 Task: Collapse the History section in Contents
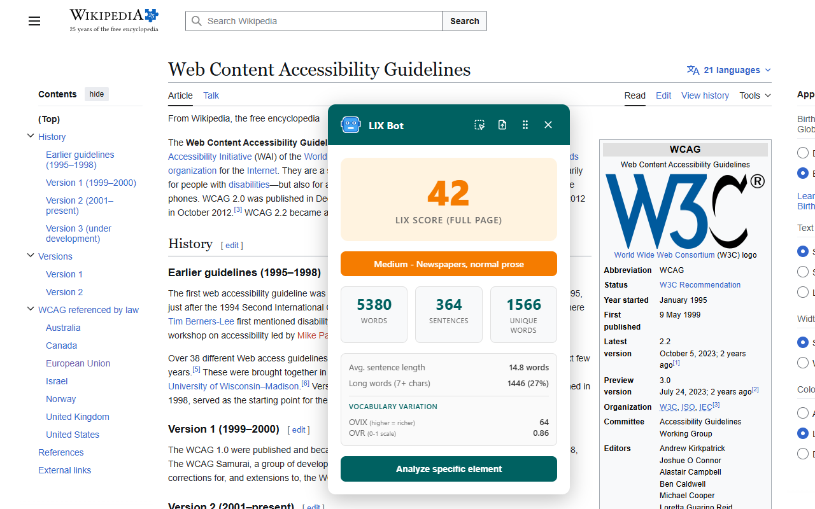(31, 136)
